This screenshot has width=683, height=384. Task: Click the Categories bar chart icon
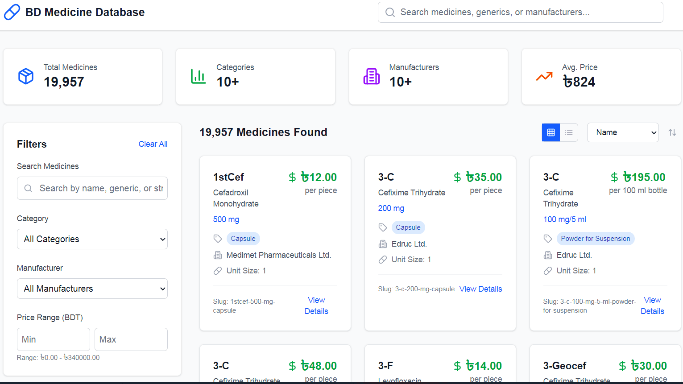click(199, 76)
